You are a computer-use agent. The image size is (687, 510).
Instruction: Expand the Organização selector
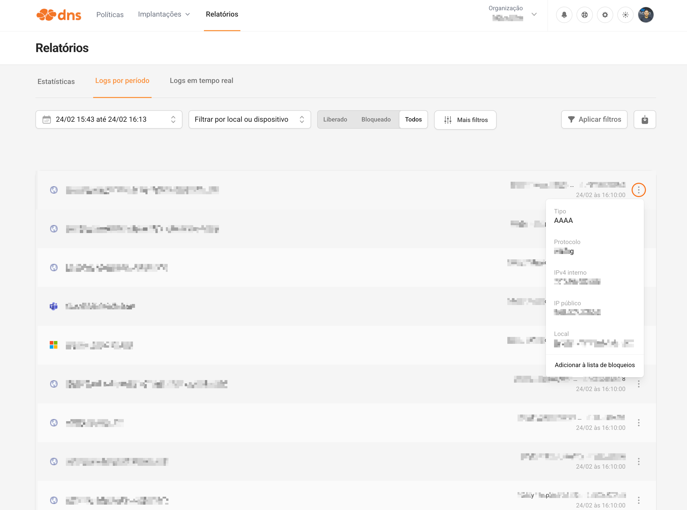click(513, 14)
